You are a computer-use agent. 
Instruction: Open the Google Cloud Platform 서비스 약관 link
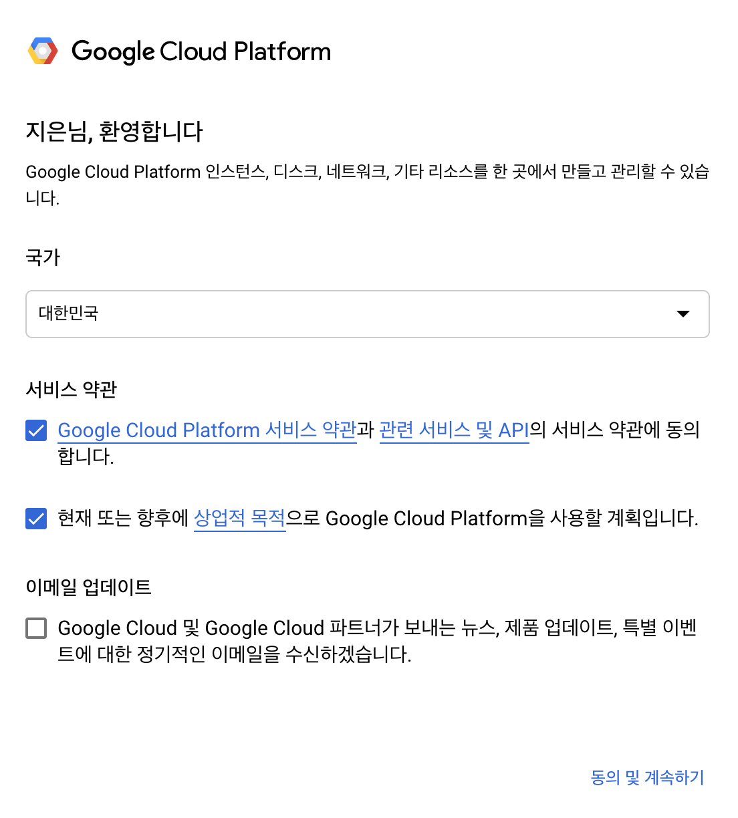coord(207,430)
